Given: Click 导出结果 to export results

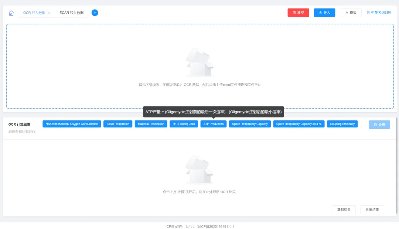Looking at the screenshot, I should [372, 210].
